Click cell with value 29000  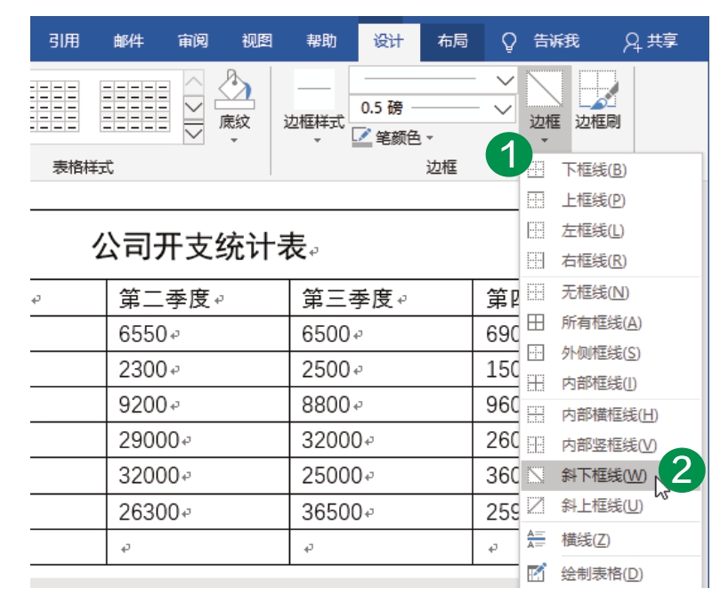tap(198, 440)
